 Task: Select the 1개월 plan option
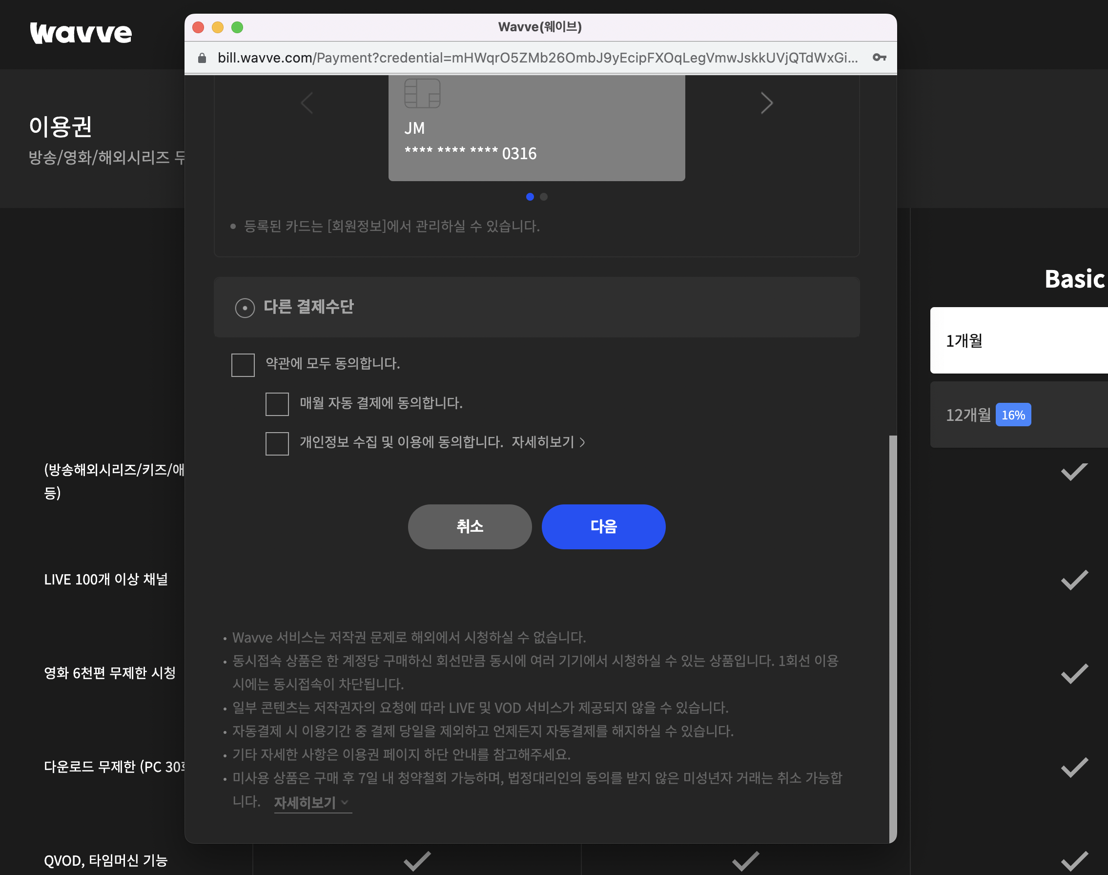click(1018, 340)
